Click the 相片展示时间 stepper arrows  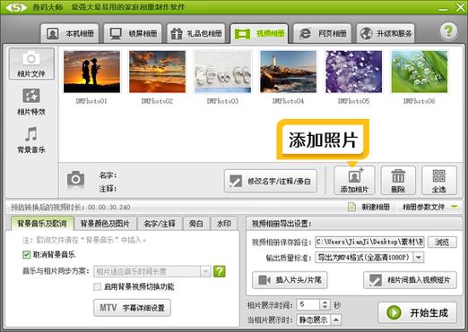[x=325, y=304]
